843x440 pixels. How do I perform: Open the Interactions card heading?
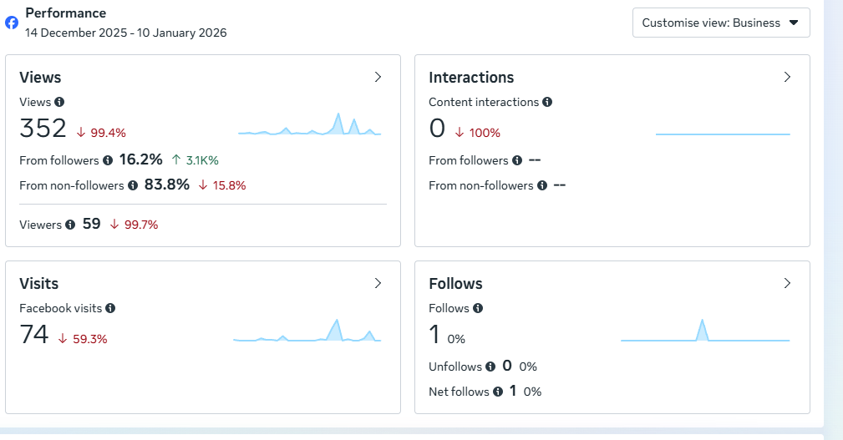pos(471,77)
